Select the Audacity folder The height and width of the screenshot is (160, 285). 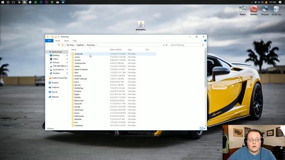(x=78, y=76)
